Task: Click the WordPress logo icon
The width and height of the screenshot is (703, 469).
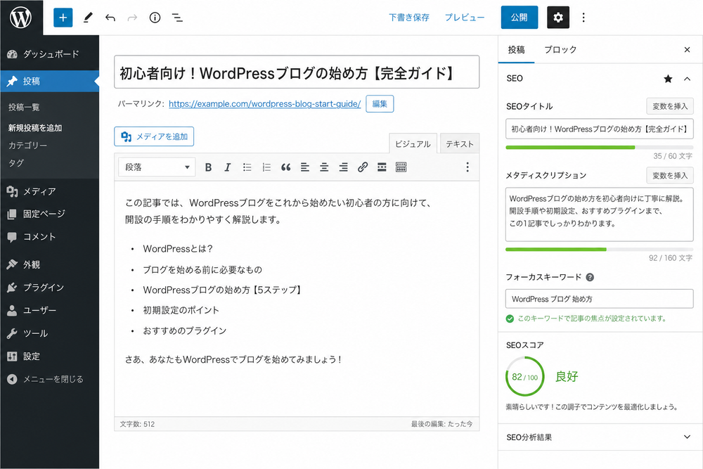Action: (21, 18)
